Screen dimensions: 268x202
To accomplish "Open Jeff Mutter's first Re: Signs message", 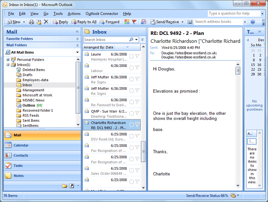I will (x=112, y=79).
